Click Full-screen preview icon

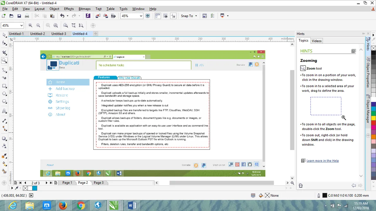pos(148,16)
